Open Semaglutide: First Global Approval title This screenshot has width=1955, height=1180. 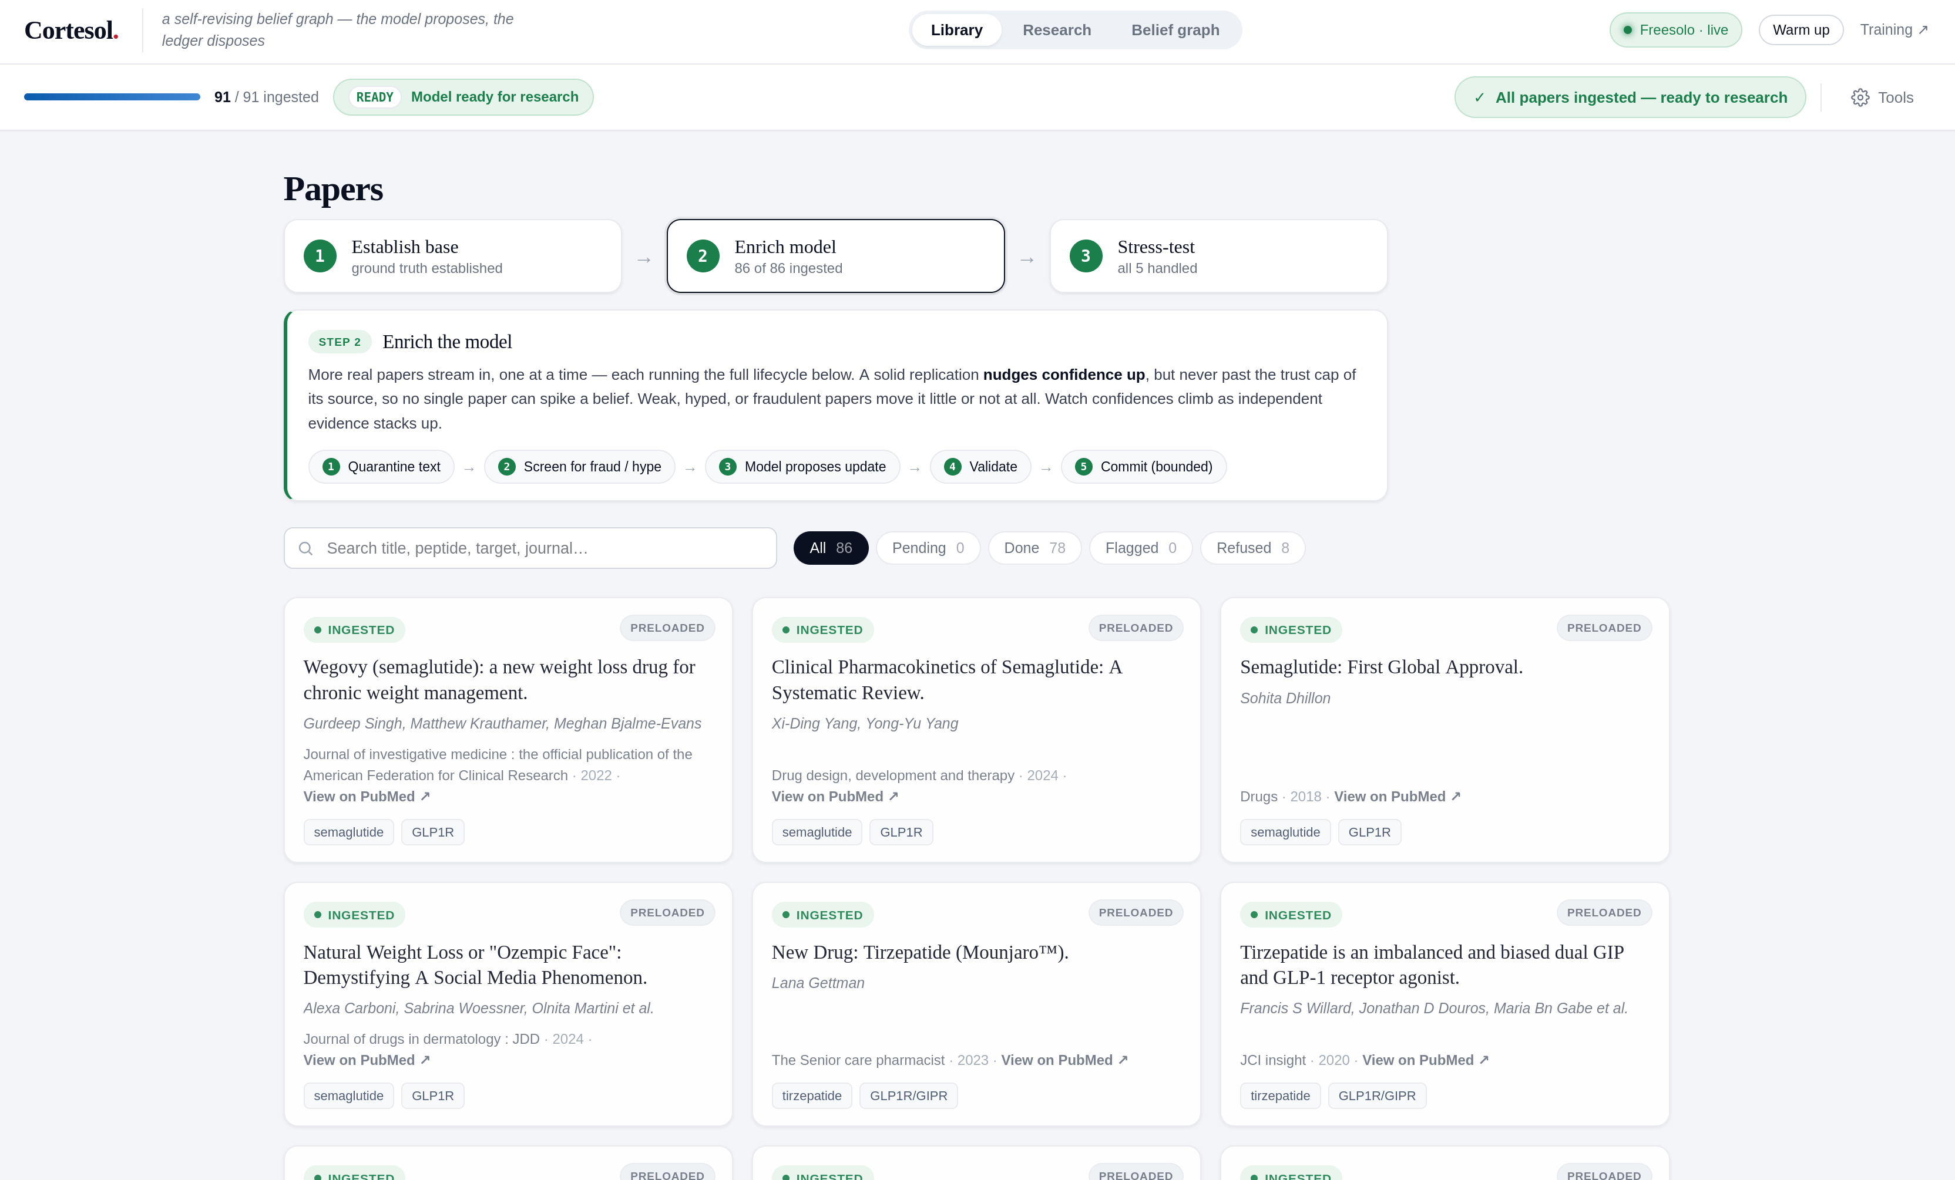1381,667
